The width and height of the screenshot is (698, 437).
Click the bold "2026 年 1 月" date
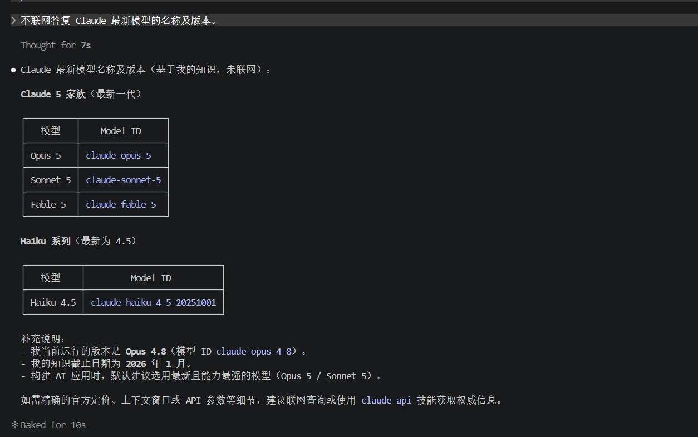pyautogui.click(x=156, y=364)
